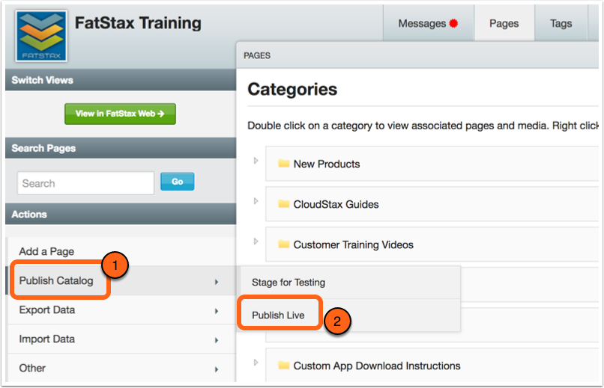This screenshot has width=604, height=388.
Task: Choose Publish Live from submenu
Action: point(349,315)
